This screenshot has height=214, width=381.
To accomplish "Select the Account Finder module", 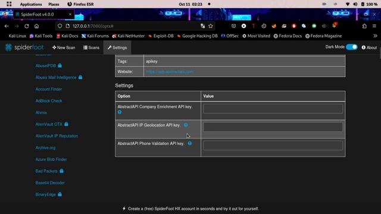I will pyautogui.click(x=49, y=89).
